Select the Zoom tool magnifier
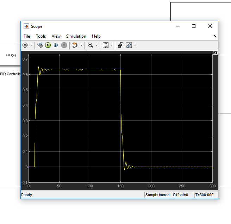 [x=90, y=45]
